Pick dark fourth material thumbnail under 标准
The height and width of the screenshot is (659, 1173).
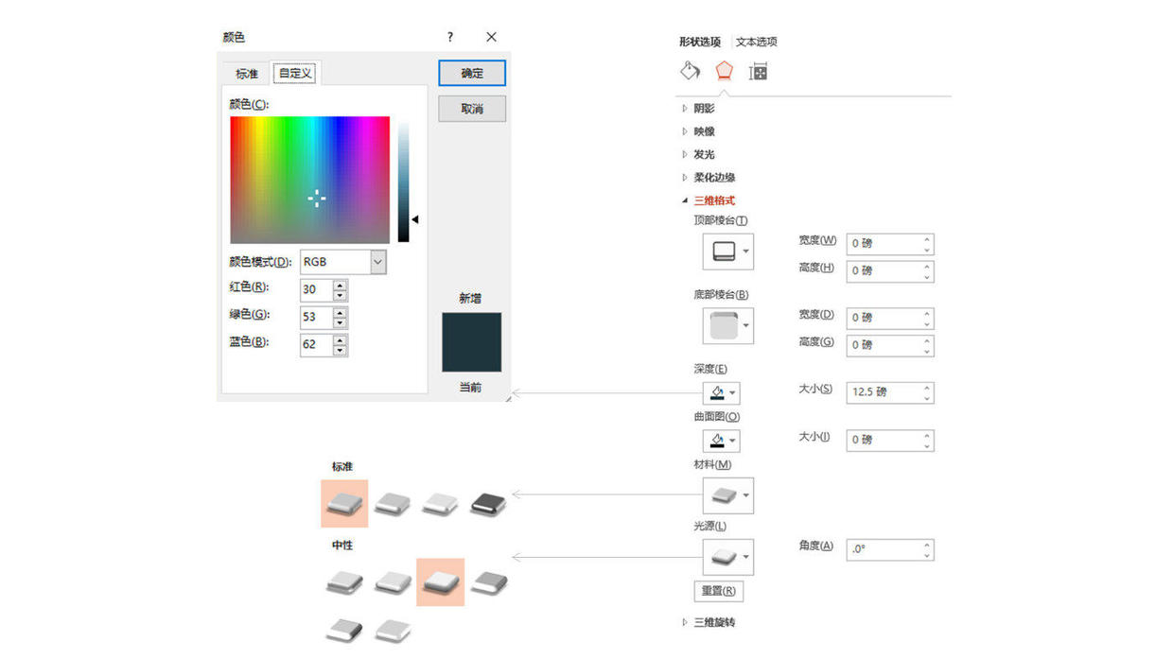[x=488, y=503]
